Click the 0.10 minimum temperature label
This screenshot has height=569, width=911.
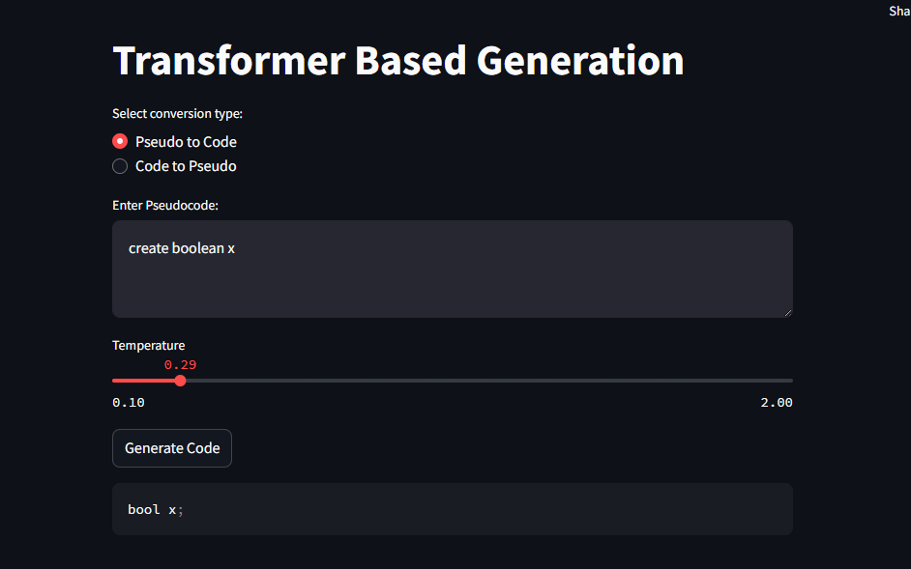127,402
